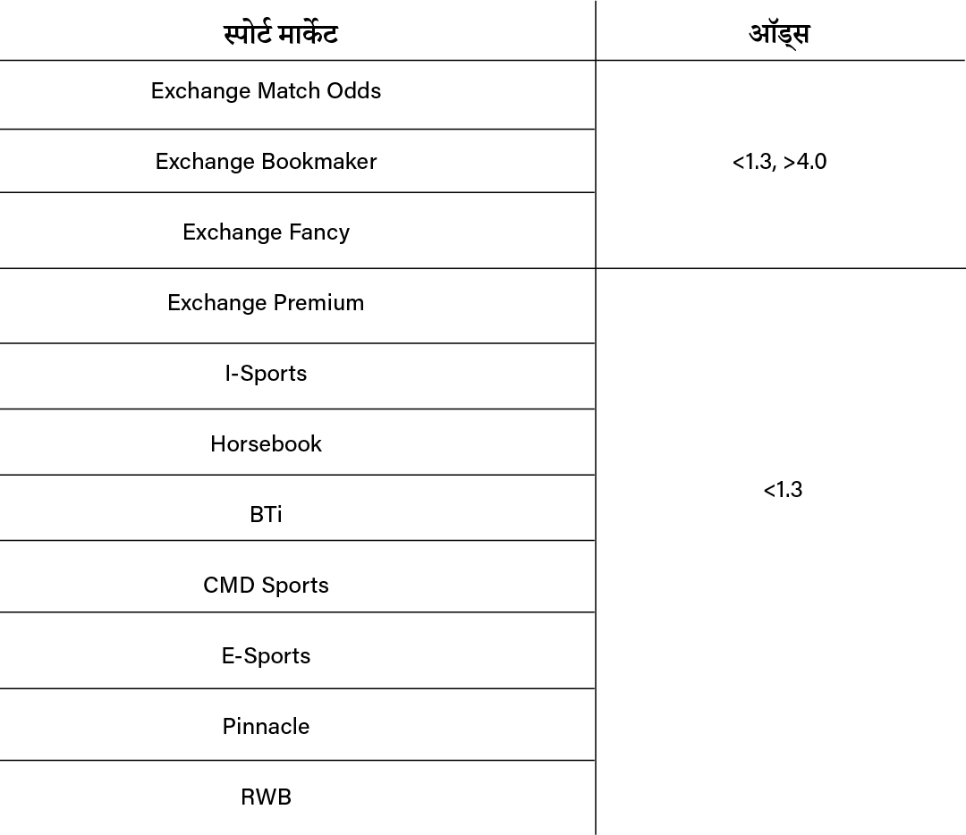Click the word "Bookmaker" in the table
This screenshot has height=835, width=966.
tap(319, 162)
